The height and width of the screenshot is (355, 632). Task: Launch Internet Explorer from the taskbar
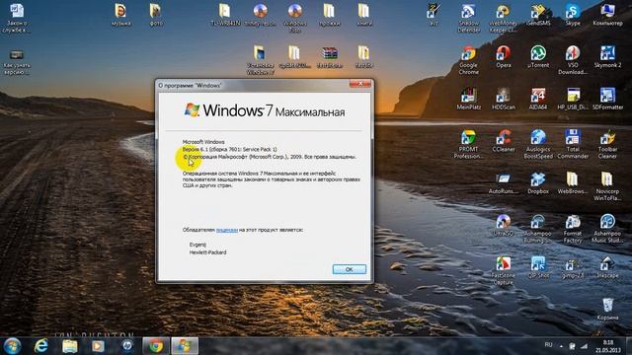tap(41, 346)
